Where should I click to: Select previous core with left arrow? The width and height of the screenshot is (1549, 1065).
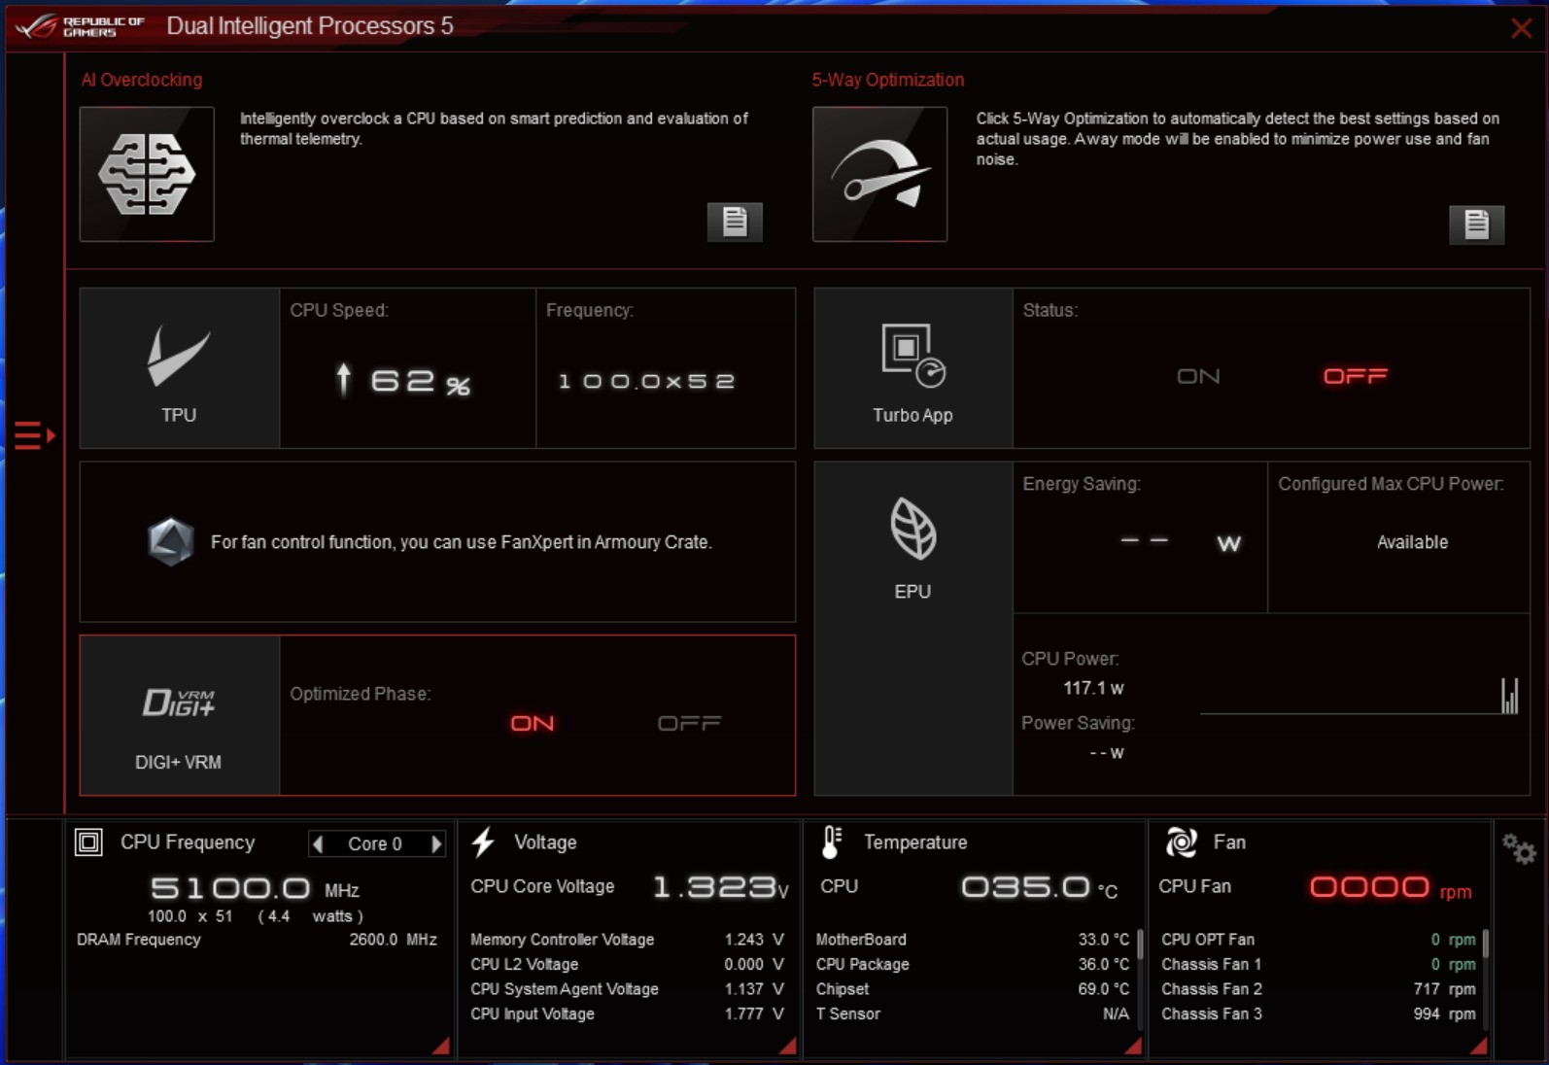(318, 844)
